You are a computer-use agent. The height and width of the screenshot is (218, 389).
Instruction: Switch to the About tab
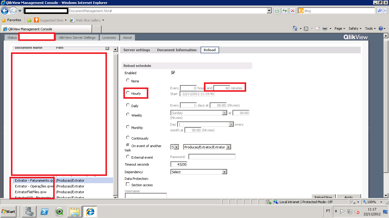[127, 38]
